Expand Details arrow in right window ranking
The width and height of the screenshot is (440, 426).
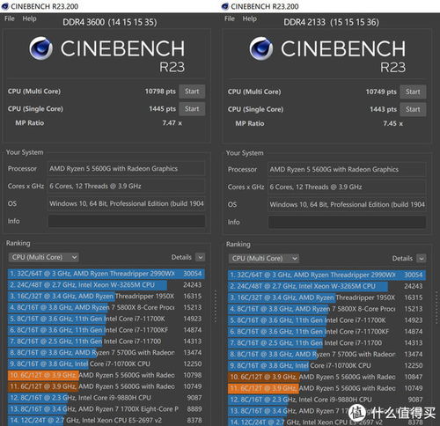422,258
